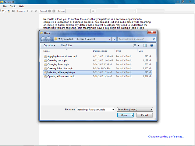Click the Opening a Document file icon
The height and width of the screenshot is (146, 195).
45,76
